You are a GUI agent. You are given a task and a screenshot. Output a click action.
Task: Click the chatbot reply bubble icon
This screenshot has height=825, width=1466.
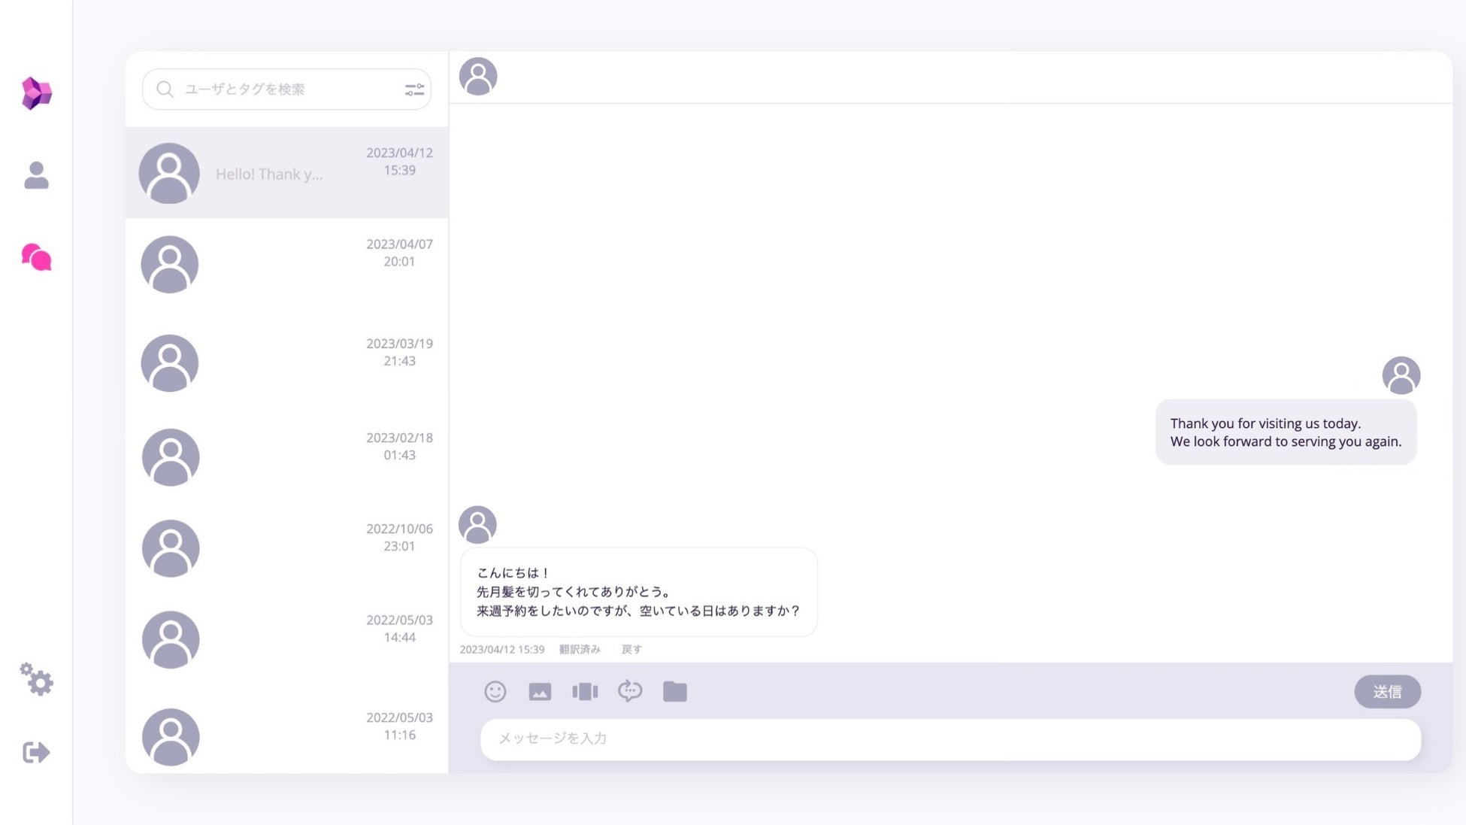630,690
